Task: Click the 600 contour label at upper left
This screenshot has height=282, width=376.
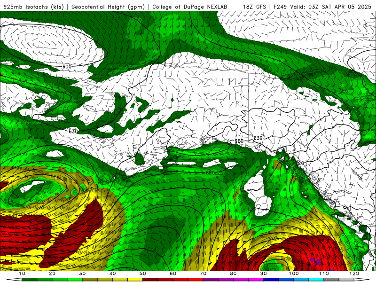Action: 67,67
